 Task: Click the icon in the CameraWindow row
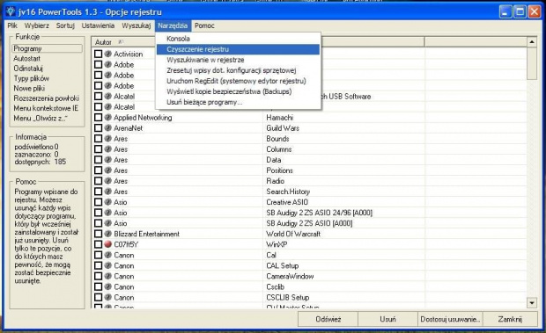pyautogui.click(x=108, y=276)
